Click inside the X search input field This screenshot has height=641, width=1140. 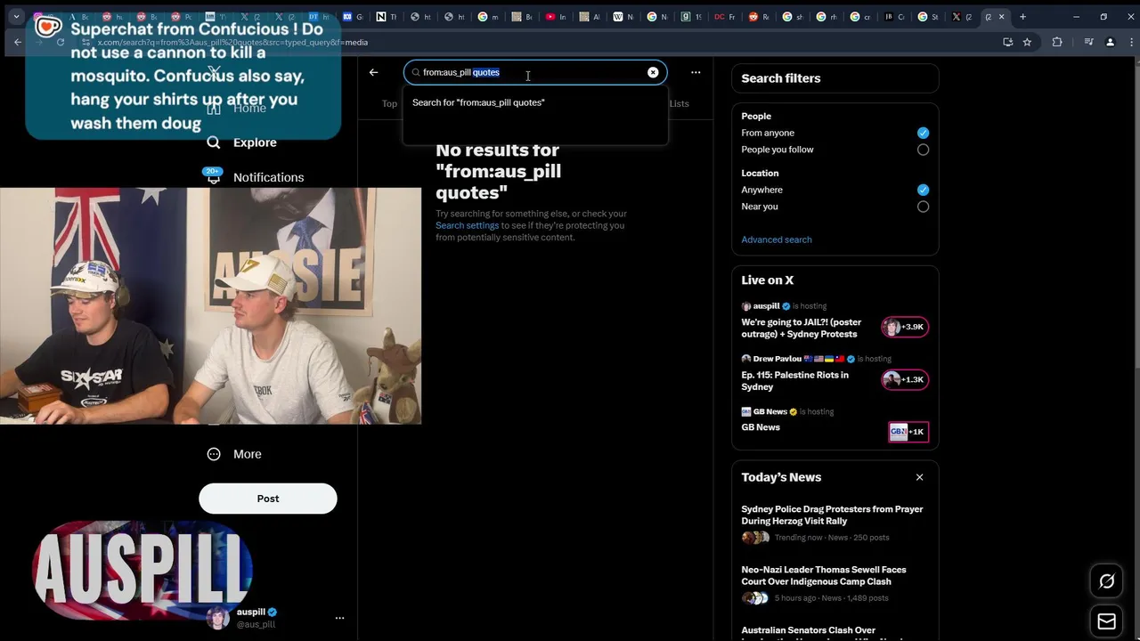pos(534,72)
